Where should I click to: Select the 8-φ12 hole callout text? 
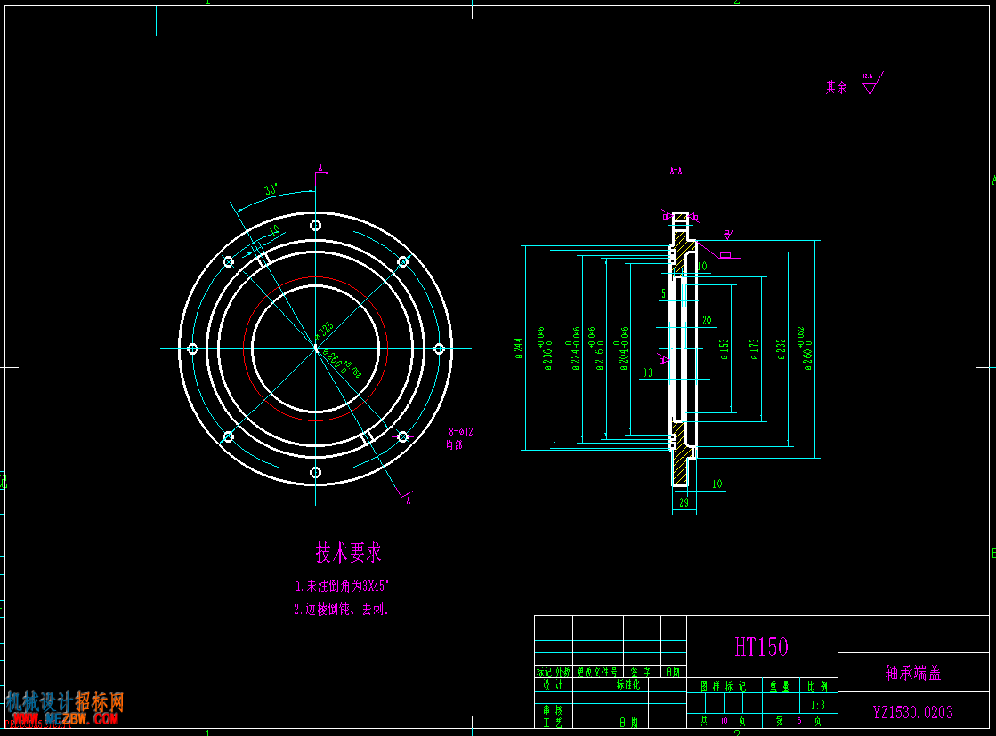tap(461, 432)
